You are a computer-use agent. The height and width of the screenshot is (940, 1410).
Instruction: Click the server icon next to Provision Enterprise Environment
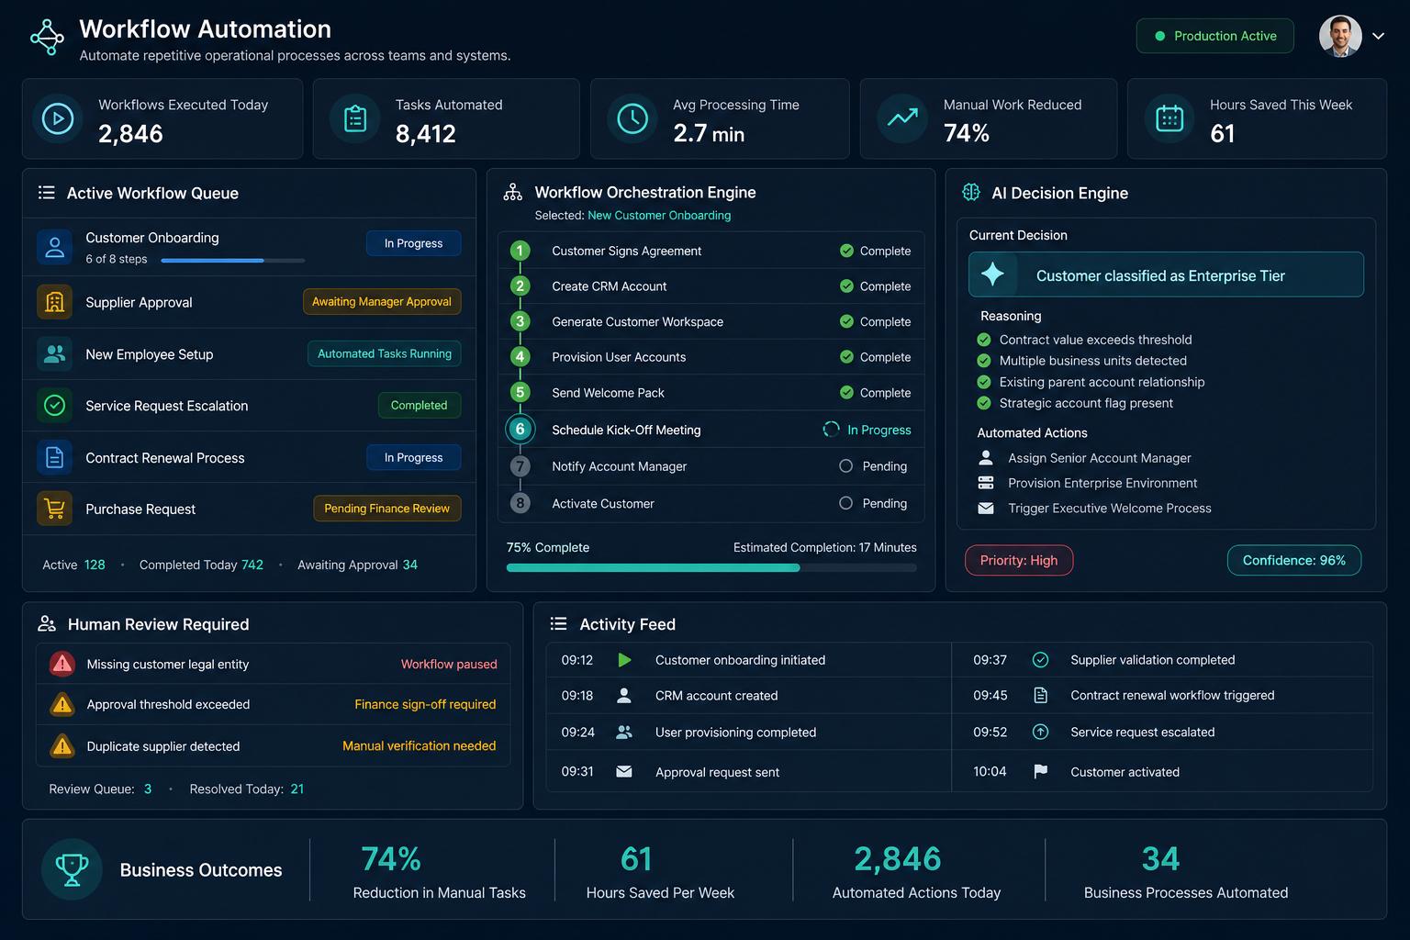pos(986,483)
